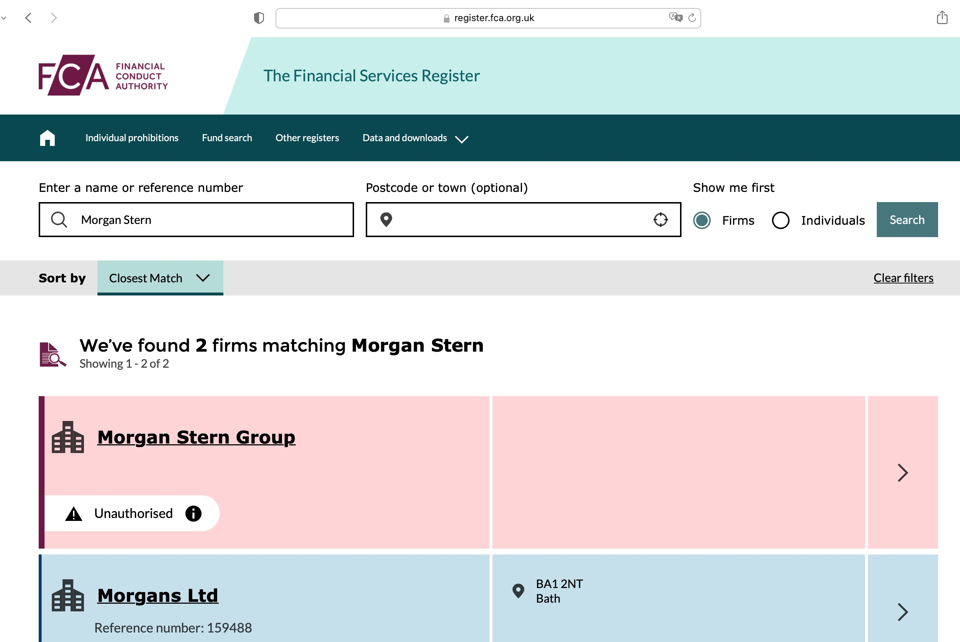Click the info icon beside Unauthorised
This screenshot has width=960, height=642.
[x=193, y=514]
